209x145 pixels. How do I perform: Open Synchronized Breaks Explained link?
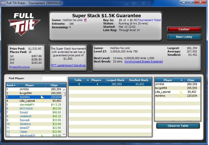(x=144, y=62)
